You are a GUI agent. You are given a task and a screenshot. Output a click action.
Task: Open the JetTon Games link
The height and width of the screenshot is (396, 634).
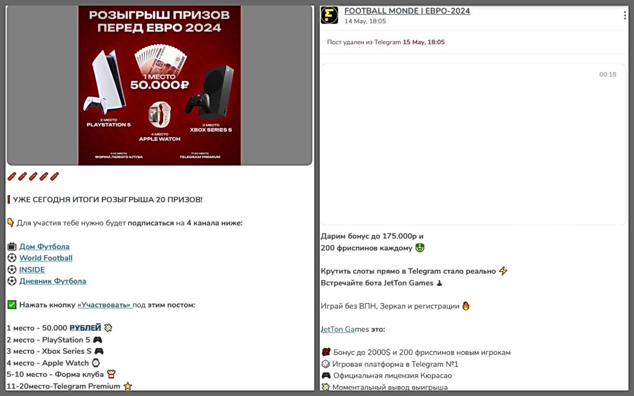337,329
